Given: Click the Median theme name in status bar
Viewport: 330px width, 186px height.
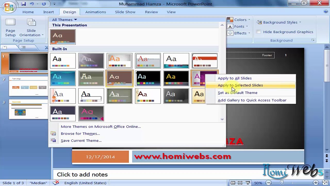Looking at the screenshot, I should click(x=38, y=183).
